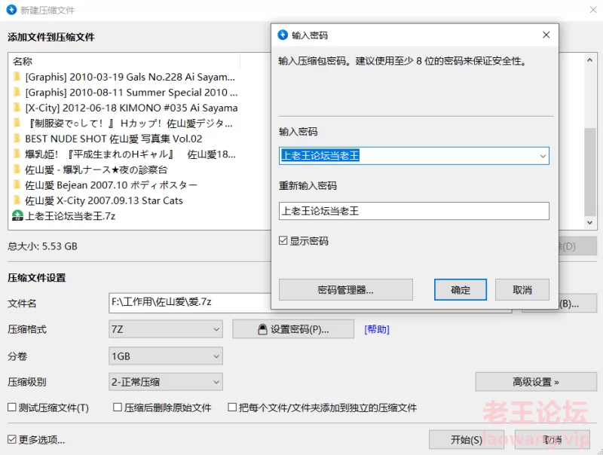Click the app icon in 输入密码 title bar
The height and width of the screenshot is (455, 603).
[283, 35]
